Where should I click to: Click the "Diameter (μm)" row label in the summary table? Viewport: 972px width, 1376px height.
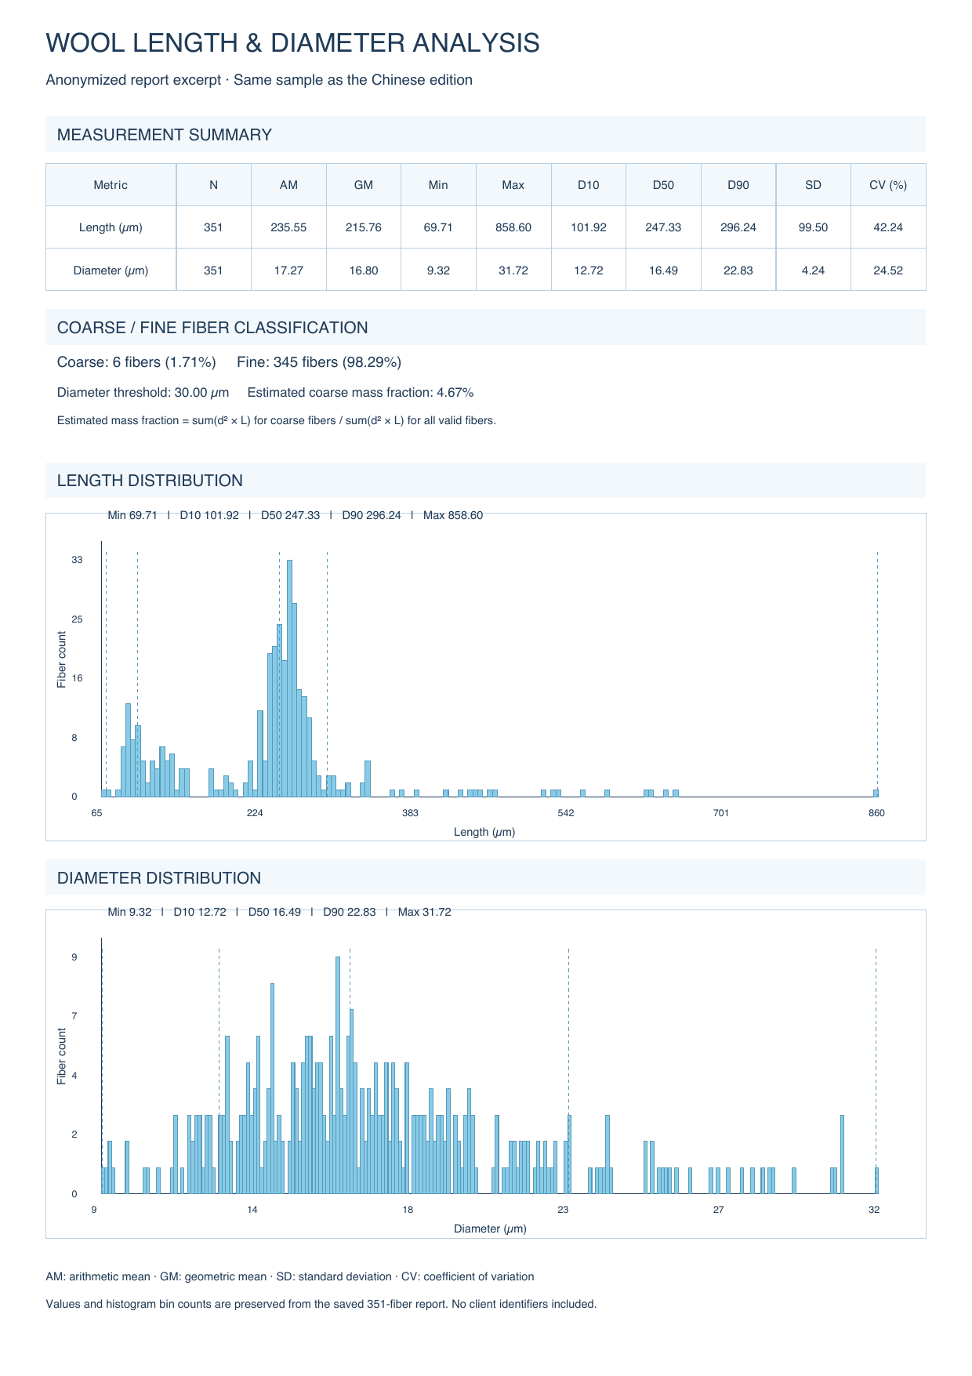(111, 270)
